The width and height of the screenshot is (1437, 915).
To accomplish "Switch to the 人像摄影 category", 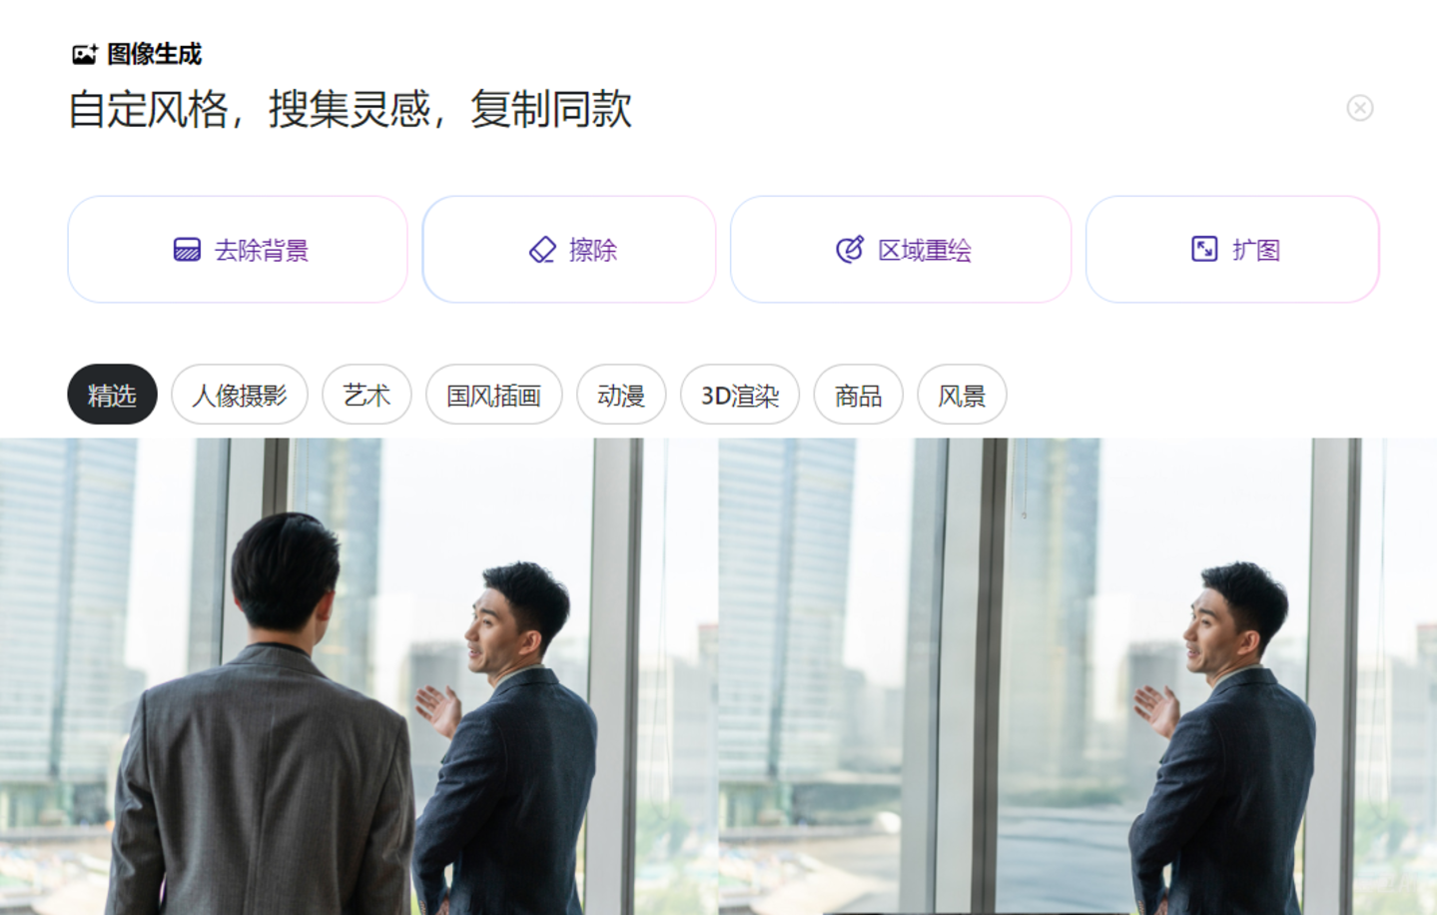I will [240, 395].
